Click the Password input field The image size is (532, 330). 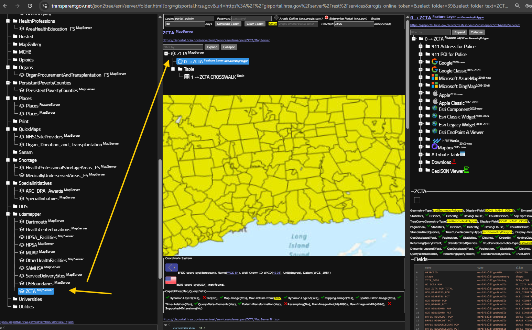click(251, 19)
